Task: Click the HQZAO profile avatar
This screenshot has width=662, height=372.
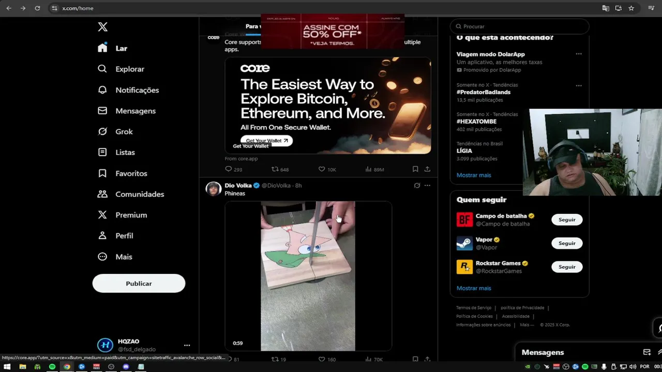Action: [x=105, y=345]
